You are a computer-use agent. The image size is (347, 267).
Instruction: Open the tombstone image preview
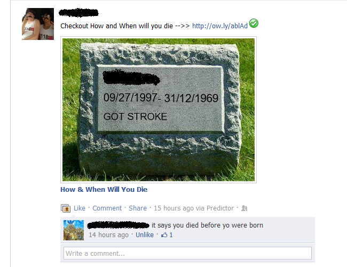[x=159, y=110]
